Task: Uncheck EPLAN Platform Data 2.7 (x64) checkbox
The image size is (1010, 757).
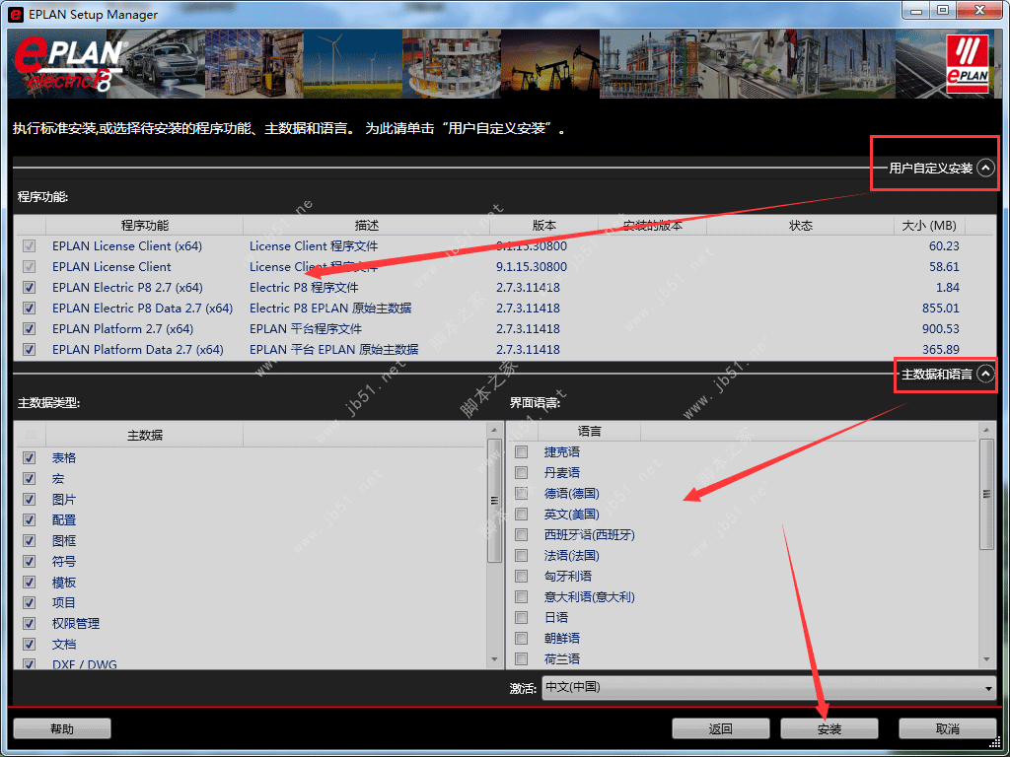Action: tap(29, 350)
